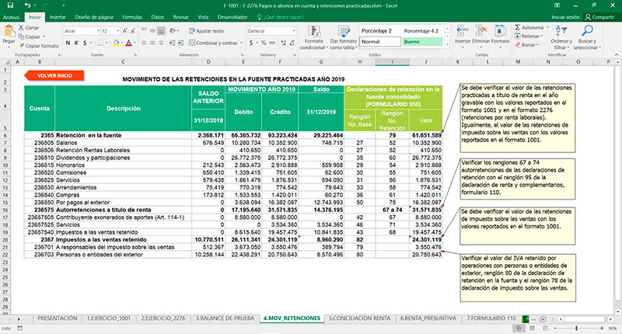Toggle align text right

pos(161,43)
